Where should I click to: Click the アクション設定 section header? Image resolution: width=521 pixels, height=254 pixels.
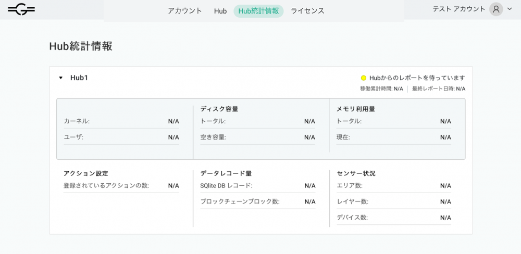point(86,173)
